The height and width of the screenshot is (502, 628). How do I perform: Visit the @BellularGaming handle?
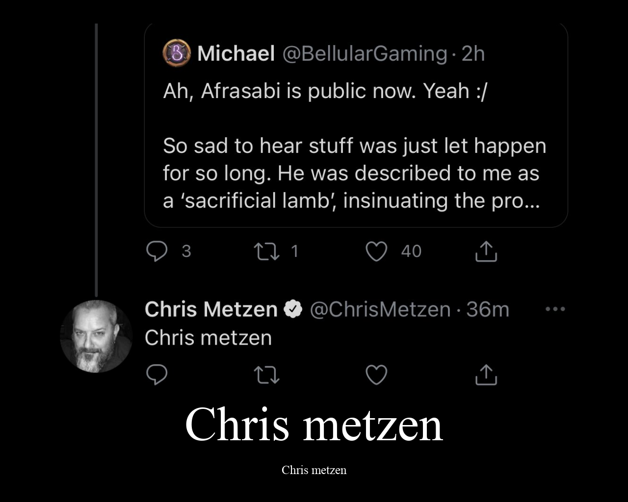pos(365,53)
